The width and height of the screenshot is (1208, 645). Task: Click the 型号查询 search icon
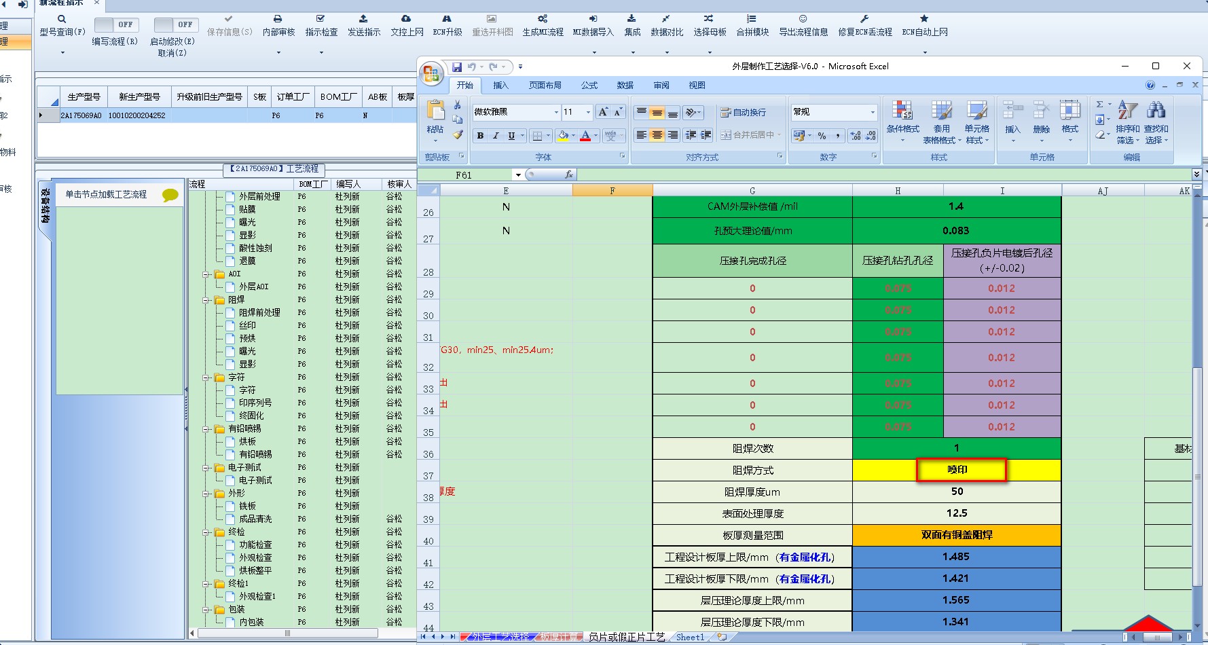coord(62,19)
